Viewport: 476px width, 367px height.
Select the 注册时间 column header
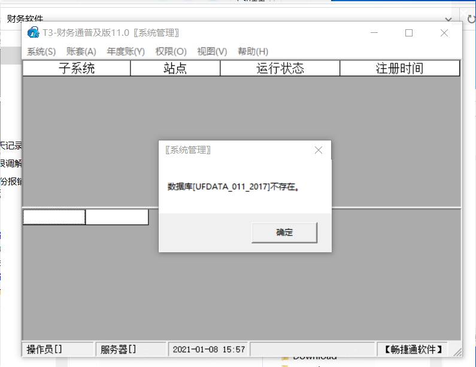click(399, 68)
